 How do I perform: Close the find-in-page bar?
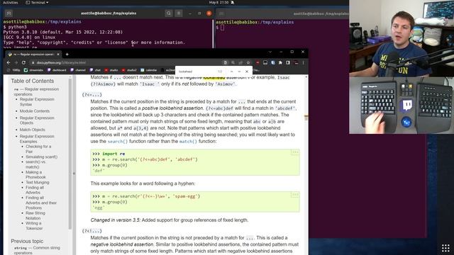[247, 72]
